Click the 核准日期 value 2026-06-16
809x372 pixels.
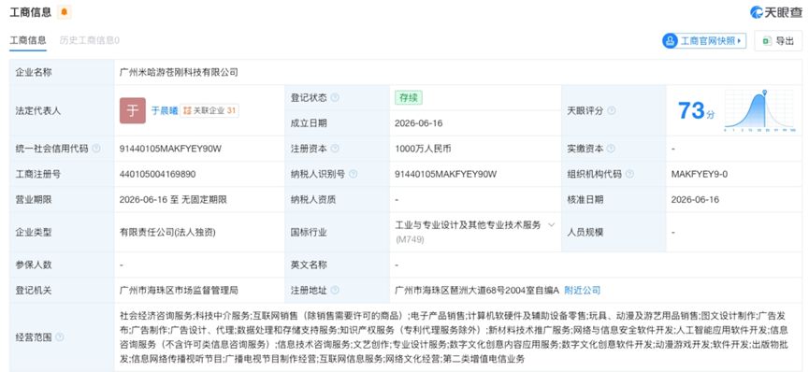click(695, 199)
